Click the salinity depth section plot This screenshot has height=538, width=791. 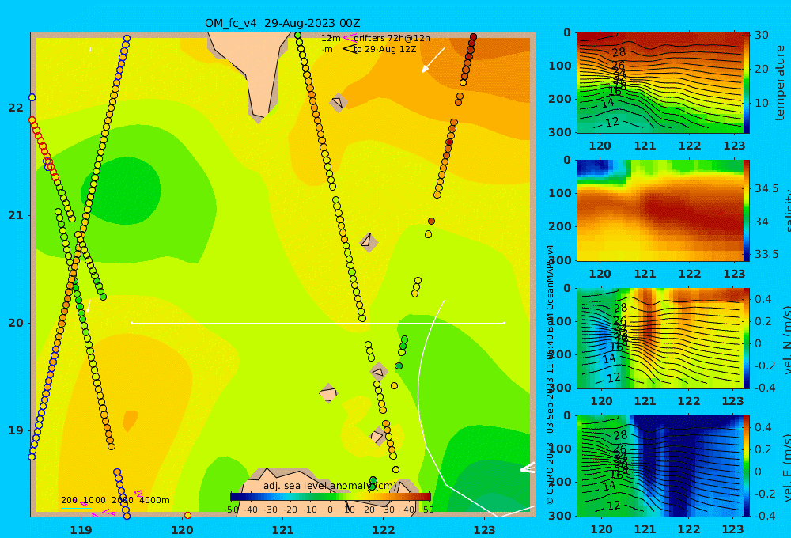click(x=660, y=210)
